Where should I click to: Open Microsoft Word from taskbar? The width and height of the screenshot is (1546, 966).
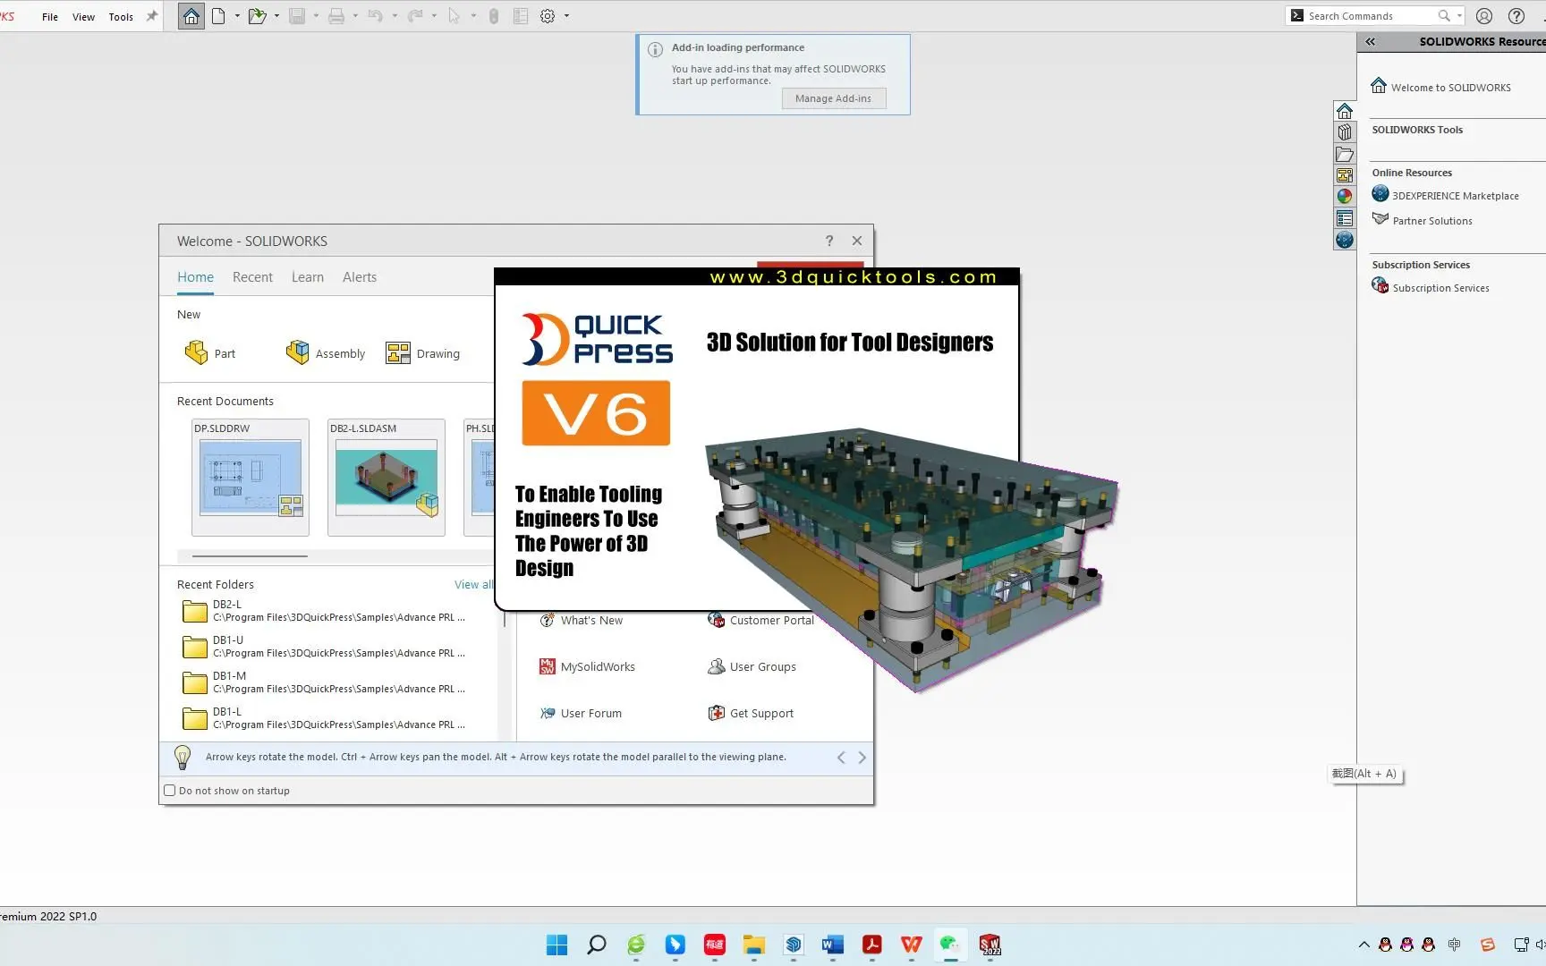(832, 945)
